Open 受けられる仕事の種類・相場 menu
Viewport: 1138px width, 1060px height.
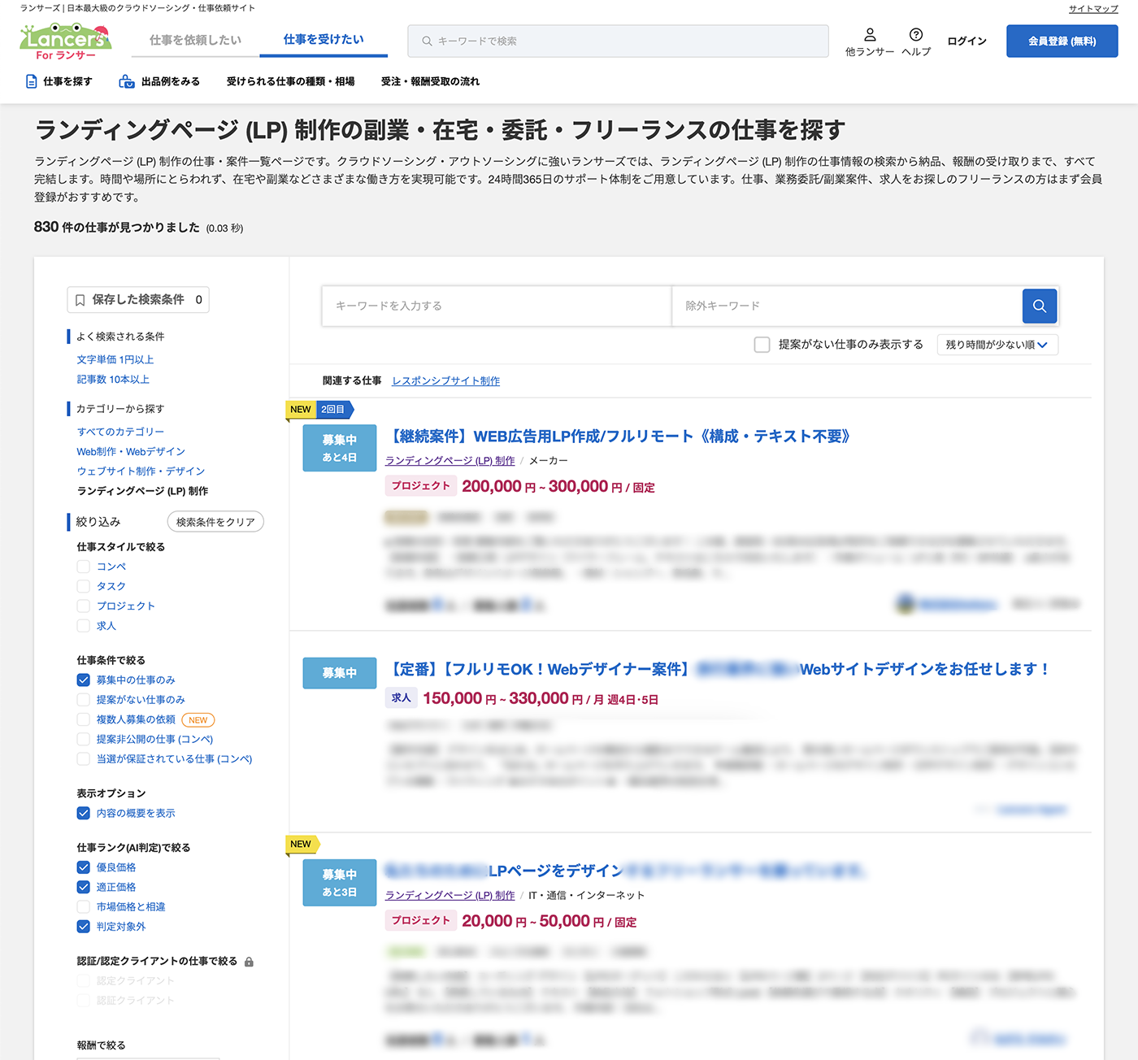click(x=291, y=81)
